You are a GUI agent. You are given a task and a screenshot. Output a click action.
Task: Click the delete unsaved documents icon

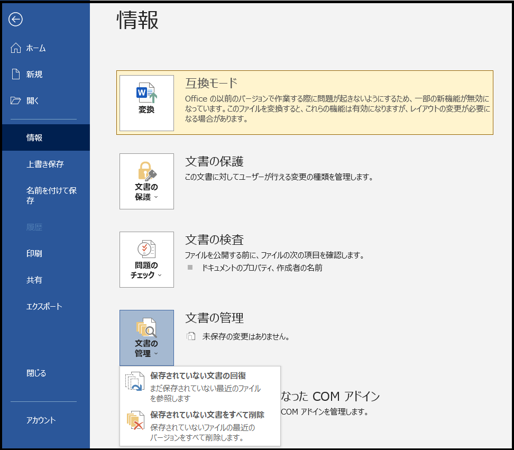[x=134, y=420]
